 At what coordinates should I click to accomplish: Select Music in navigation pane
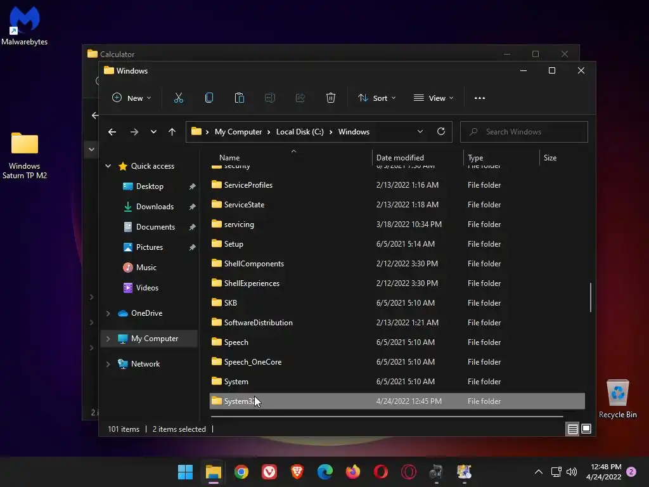(x=146, y=268)
